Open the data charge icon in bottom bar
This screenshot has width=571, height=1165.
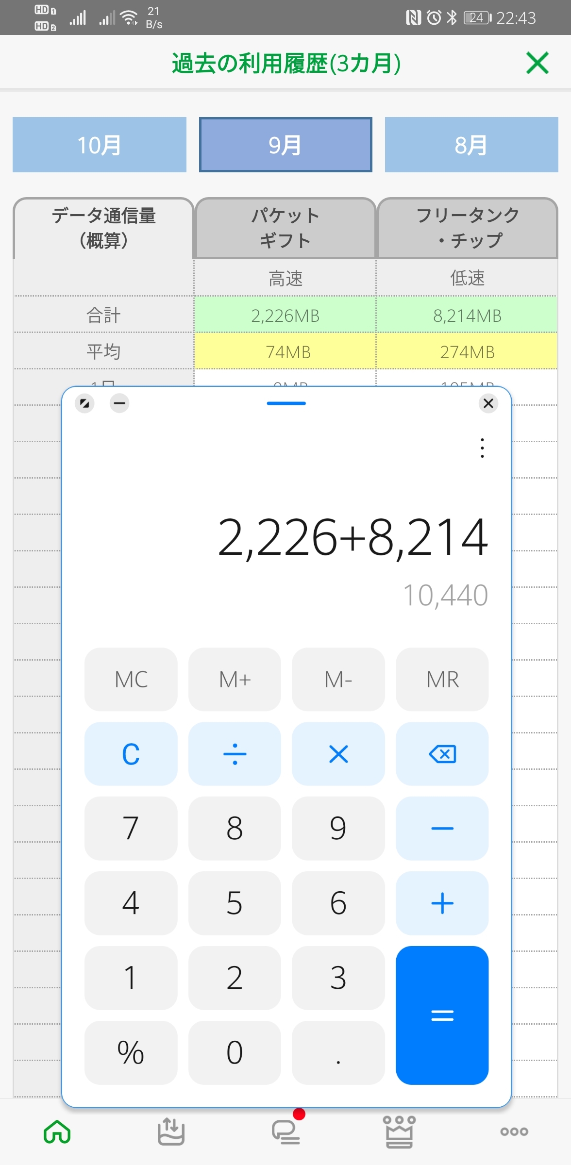[171, 1132]
